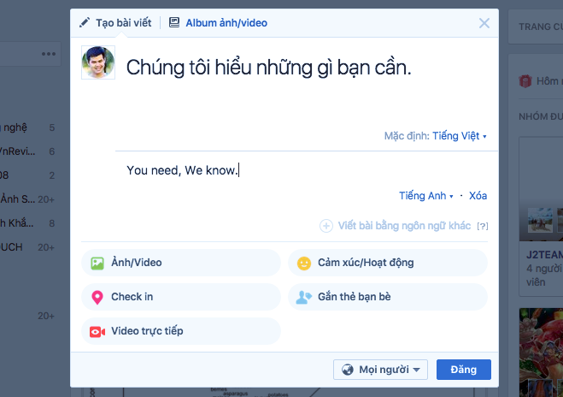
Task: Click the English text field "You need, We know."
Action: 183,170
